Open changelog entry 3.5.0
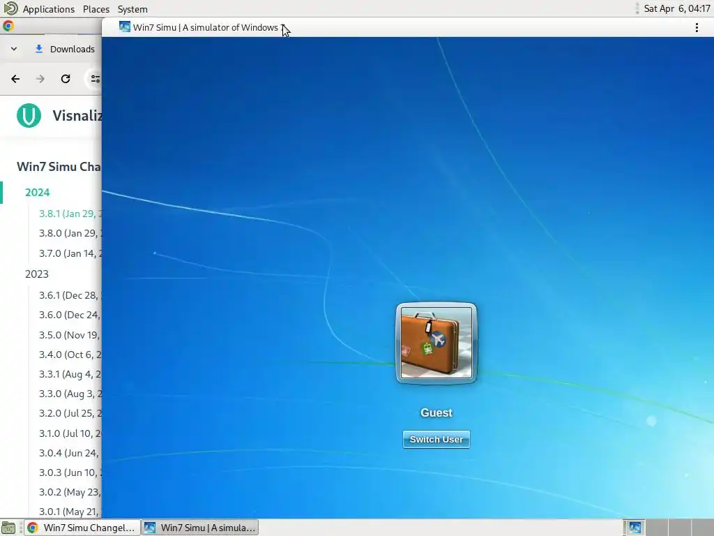This screenshot has width=714, height=536. pos(70,335)
